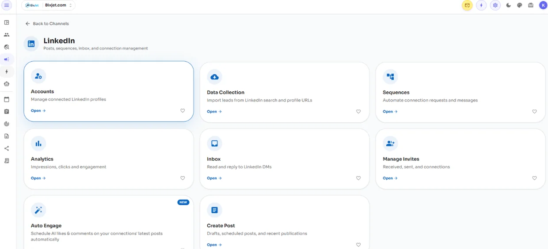Toggle the hamburger menu in the top bar

[x=7, y=5]
